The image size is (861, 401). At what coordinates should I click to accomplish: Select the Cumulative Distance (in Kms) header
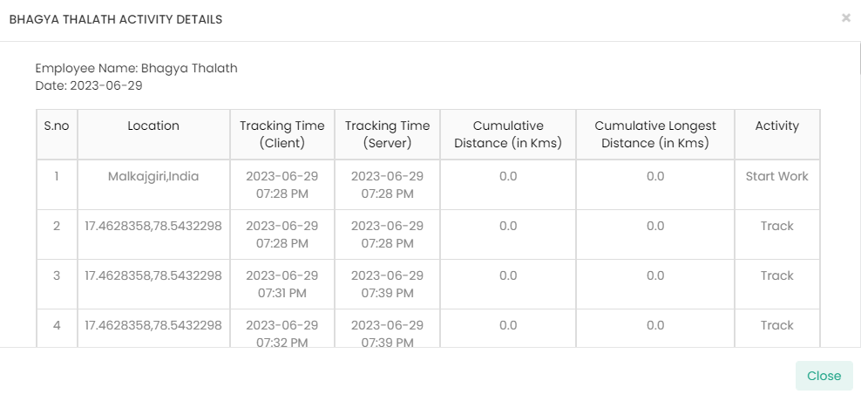point(508,134)
